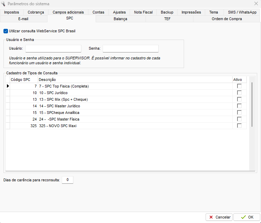Viewport: 261px width, 223px height.
Task: Select row '7 - SPC Top Fisica (Completa)'
Action: click(x=126, y=86)
